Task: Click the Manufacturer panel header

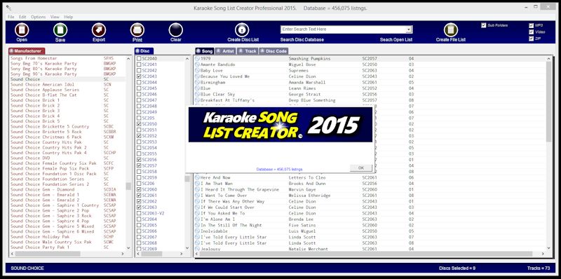Action: [27, 51]
